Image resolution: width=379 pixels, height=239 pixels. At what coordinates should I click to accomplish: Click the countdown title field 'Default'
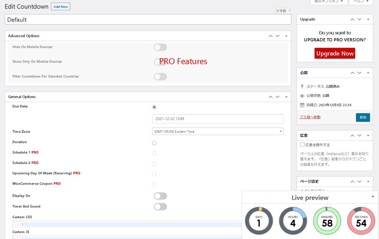click(148, 20)
